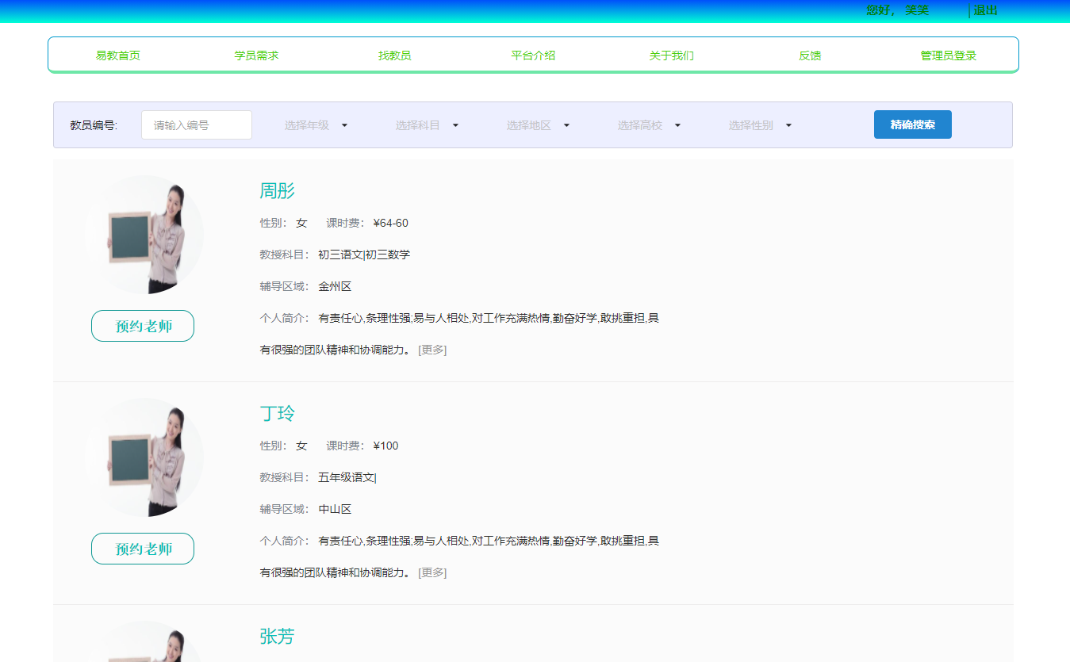Viewport: 1070px width, 662px height.
Task: Open the 反馈 feedback page
Action: click(x=809, y=55)
